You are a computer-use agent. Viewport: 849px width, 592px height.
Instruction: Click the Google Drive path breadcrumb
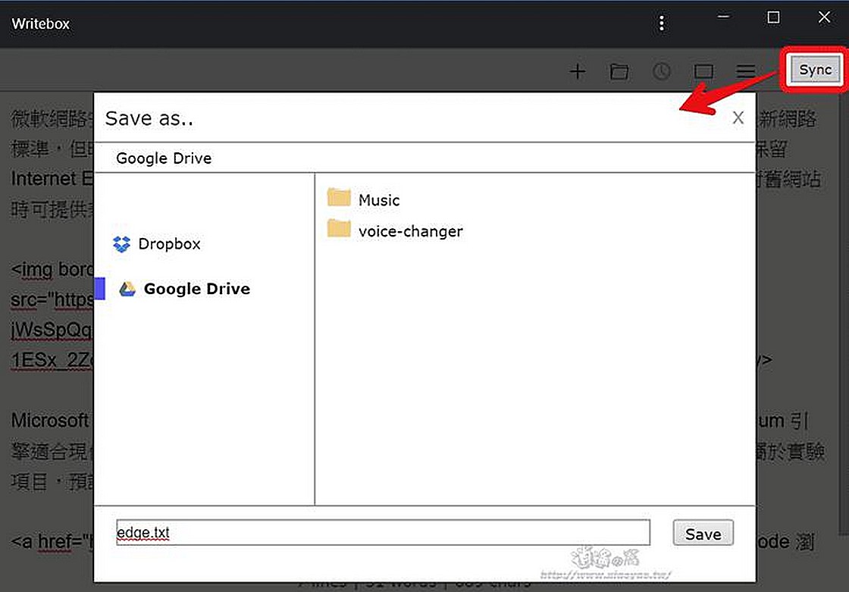164,158
